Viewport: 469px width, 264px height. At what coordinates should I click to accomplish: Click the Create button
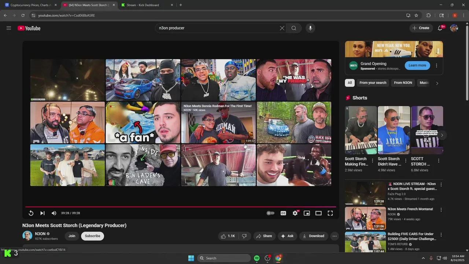click(x=421, y=28)
